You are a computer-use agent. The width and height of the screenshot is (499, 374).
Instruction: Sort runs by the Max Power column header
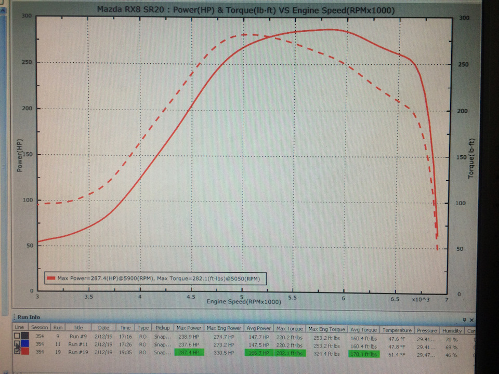point(189,328)
